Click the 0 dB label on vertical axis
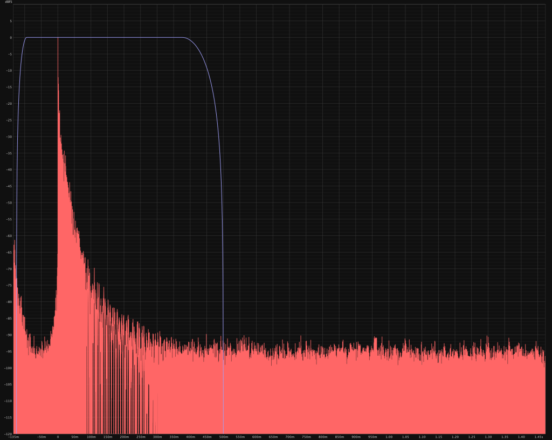Image resolution: width=552 pixels, height=440 pixels. tap(10, 38)
